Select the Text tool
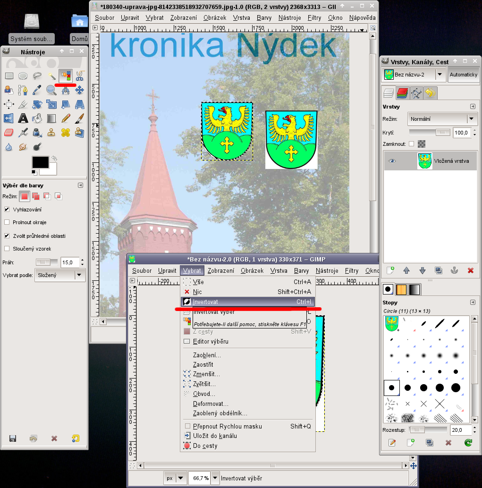This screenshot has width=482, height=488. 23,118
